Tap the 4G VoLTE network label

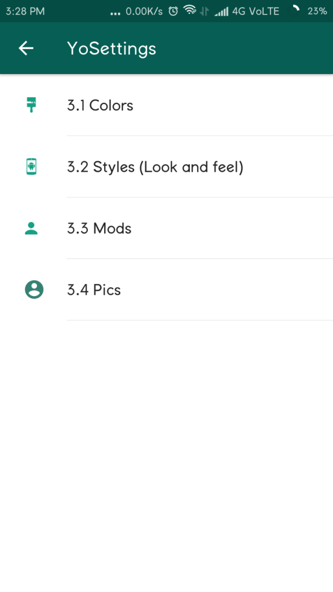(256, 12)
